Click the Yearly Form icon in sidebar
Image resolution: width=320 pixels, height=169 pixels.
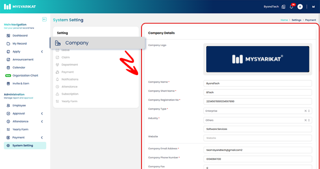[x=8, y=129]
